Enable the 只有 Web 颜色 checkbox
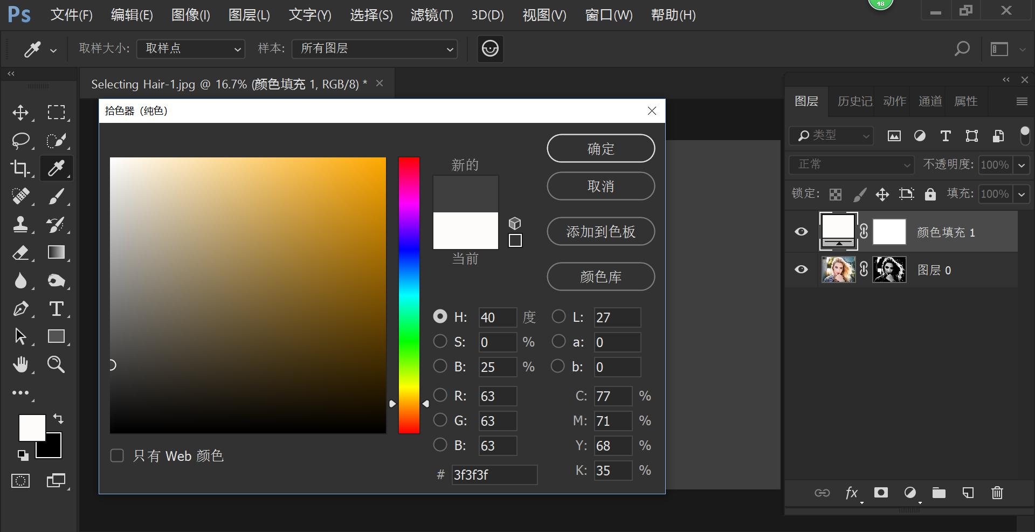1035x532 pixels. tap(117, 455)
